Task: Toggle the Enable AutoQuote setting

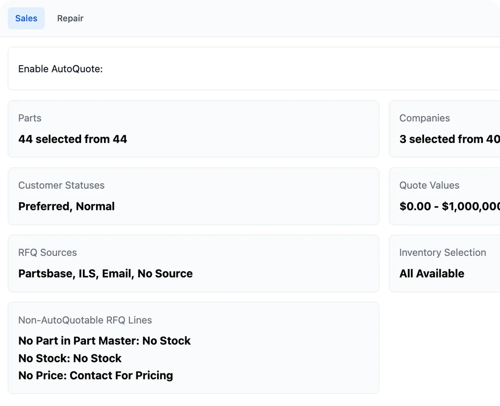Action: pyautogui.click(x=60, y=69)
